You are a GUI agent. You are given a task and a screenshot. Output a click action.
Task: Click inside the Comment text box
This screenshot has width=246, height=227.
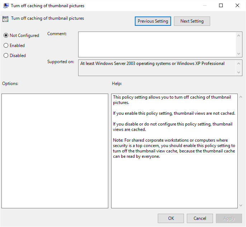[157, 44]
